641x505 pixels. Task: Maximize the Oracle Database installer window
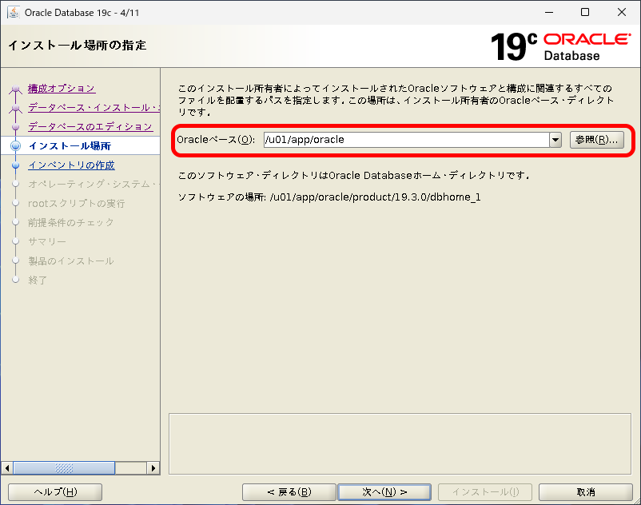pyautogui.click(x=585, y=12)
